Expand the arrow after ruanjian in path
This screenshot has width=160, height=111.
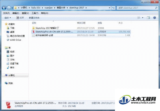pos(55,8)
